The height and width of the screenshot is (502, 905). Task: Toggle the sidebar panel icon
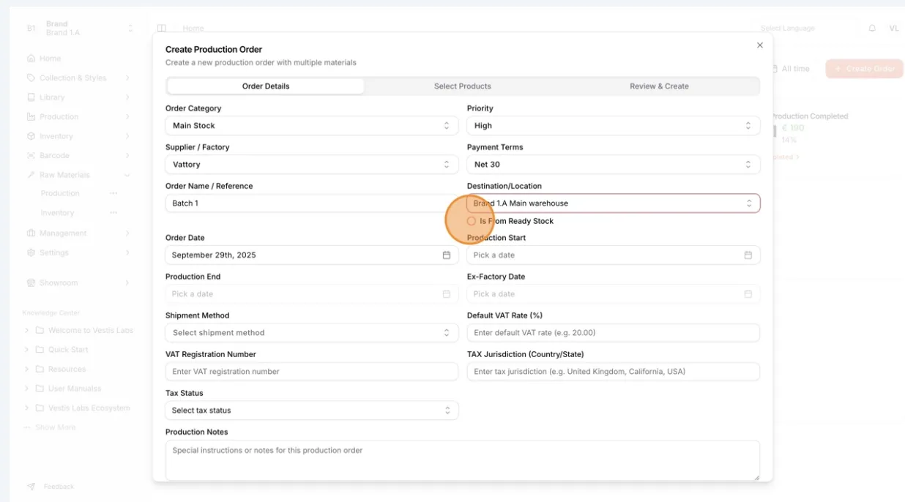[x=162, y=29]
